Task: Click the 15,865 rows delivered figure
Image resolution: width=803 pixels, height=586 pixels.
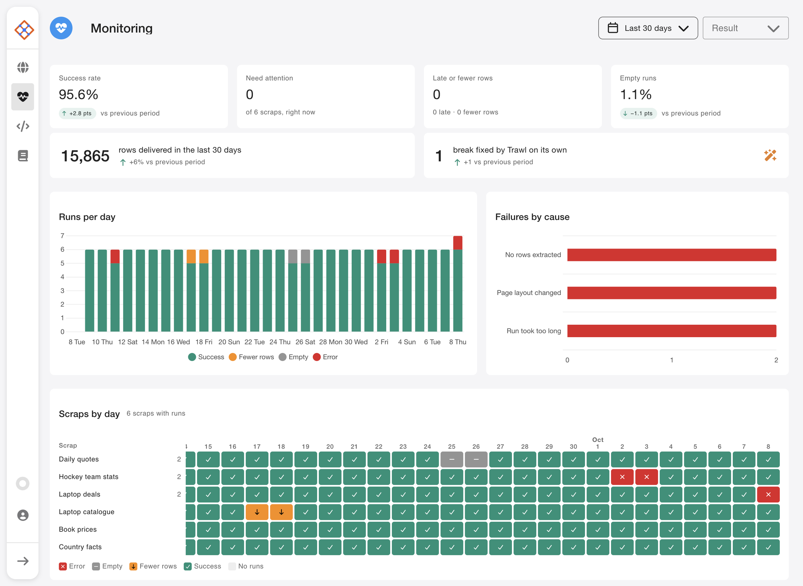Action: (85, 156)
